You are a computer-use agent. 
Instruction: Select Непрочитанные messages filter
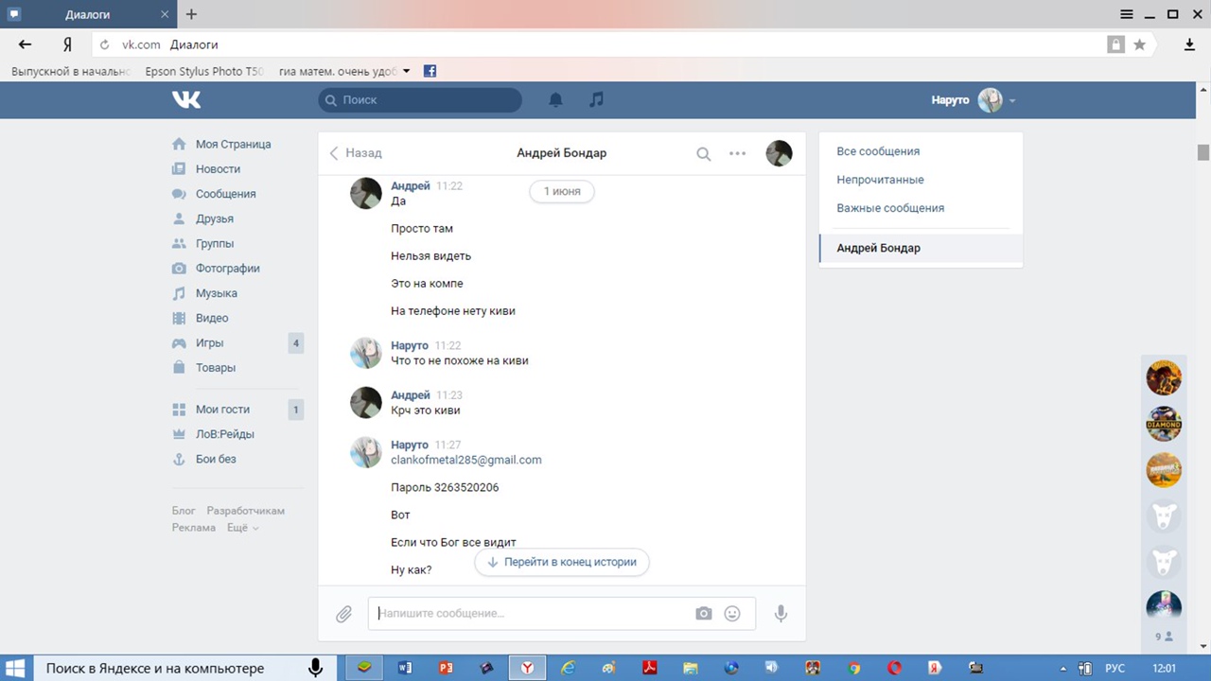880,180
